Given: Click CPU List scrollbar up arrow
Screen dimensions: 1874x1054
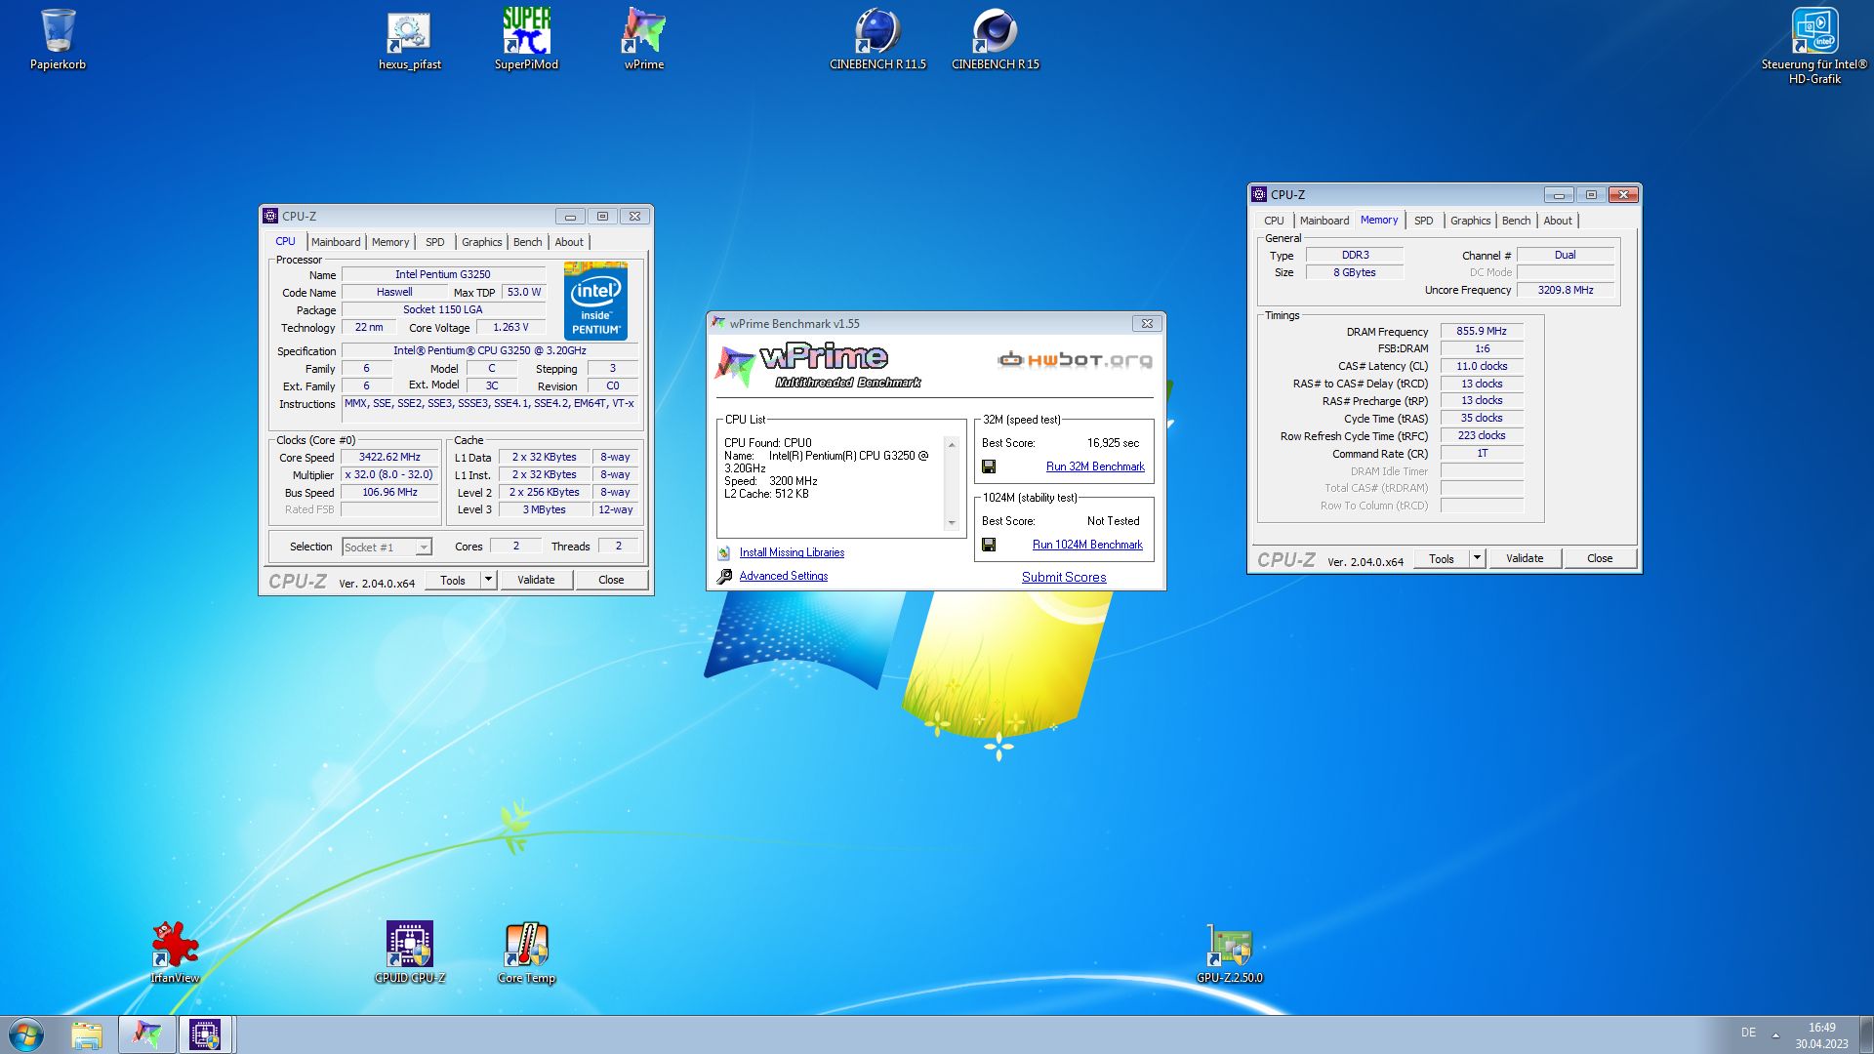Looking at the screenshot, I should [x=952, y=444].
